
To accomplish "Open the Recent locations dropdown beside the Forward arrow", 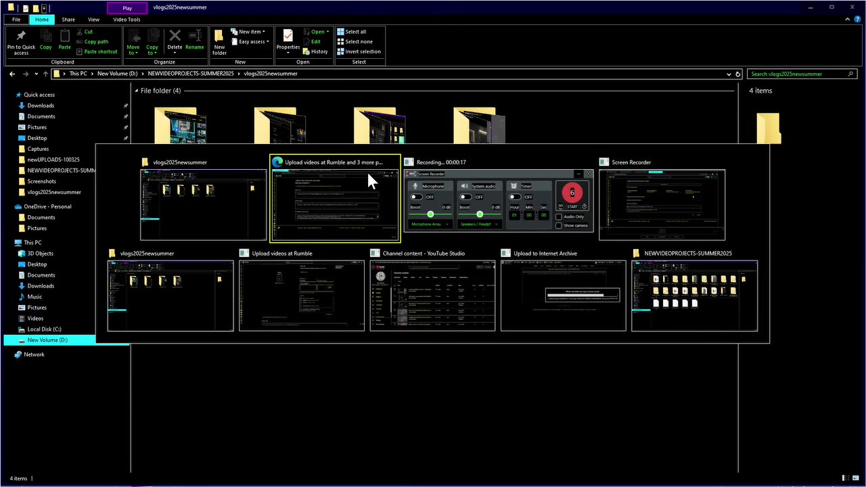I will pos(37,74).
